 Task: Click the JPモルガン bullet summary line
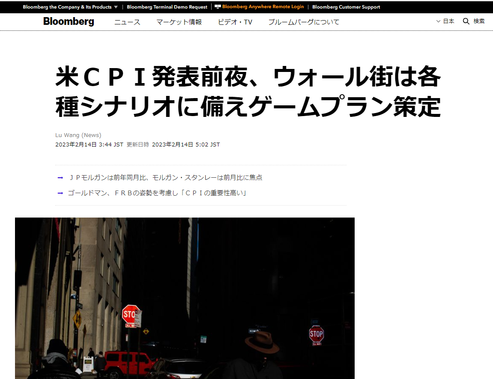coord(165,178)
